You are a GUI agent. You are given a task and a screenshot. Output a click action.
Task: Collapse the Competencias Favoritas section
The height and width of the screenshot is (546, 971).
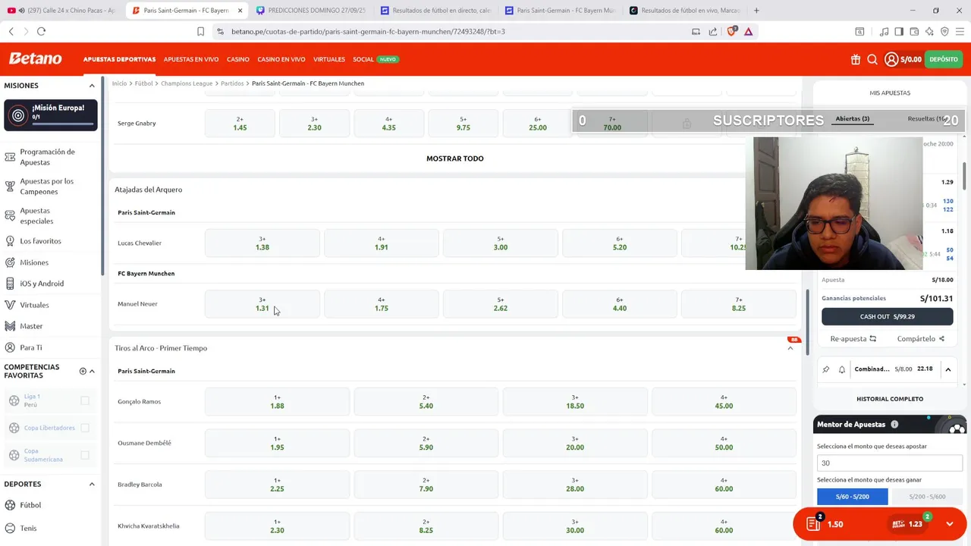coord(92,371)
